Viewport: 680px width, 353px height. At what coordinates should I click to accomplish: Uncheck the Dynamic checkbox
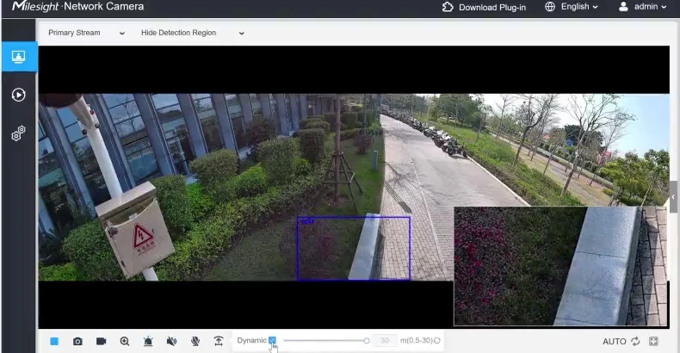272,340
